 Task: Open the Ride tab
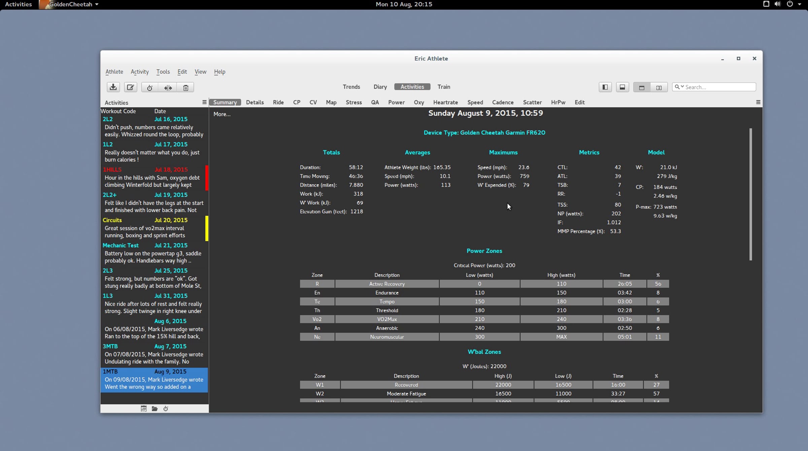coord(278,102)
